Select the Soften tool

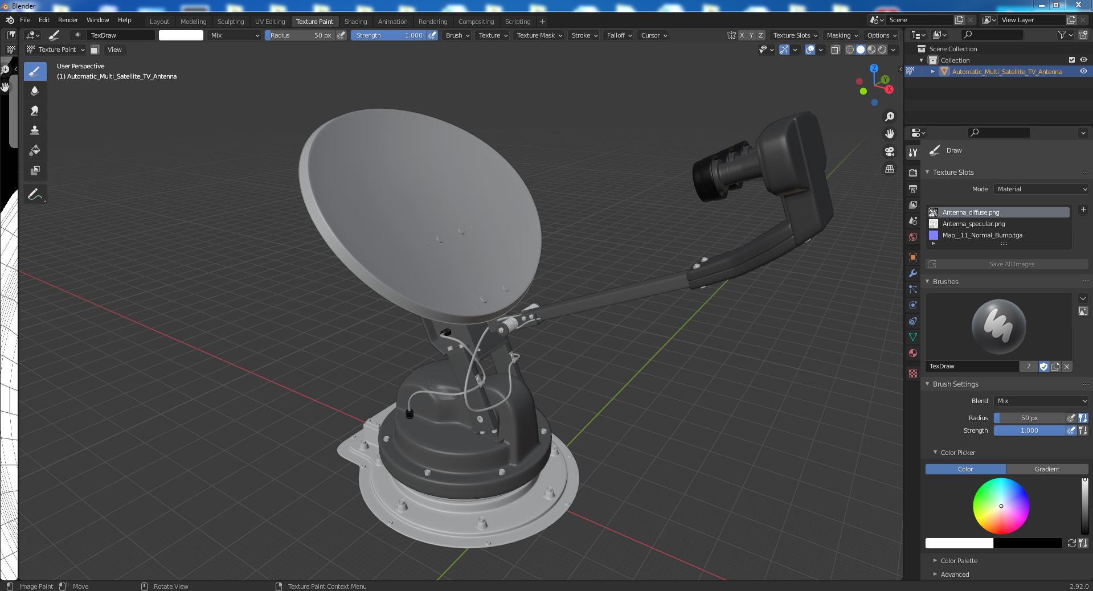tap(35, 91)
